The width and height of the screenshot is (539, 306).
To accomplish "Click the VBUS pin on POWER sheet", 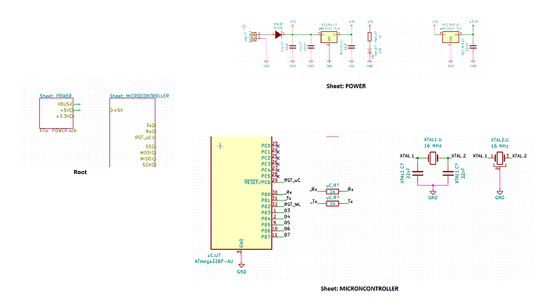I will (66, 104).
